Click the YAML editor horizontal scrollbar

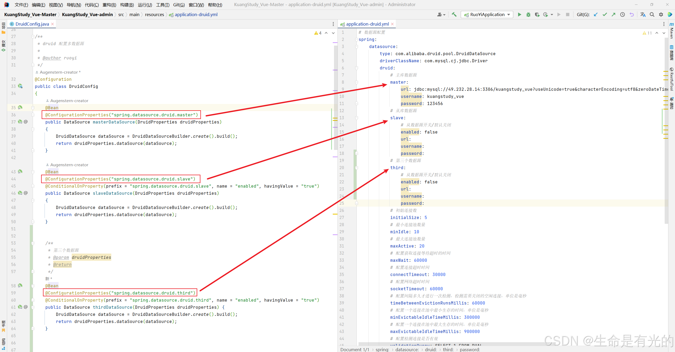pyautogui.click(x=452, y=344)
